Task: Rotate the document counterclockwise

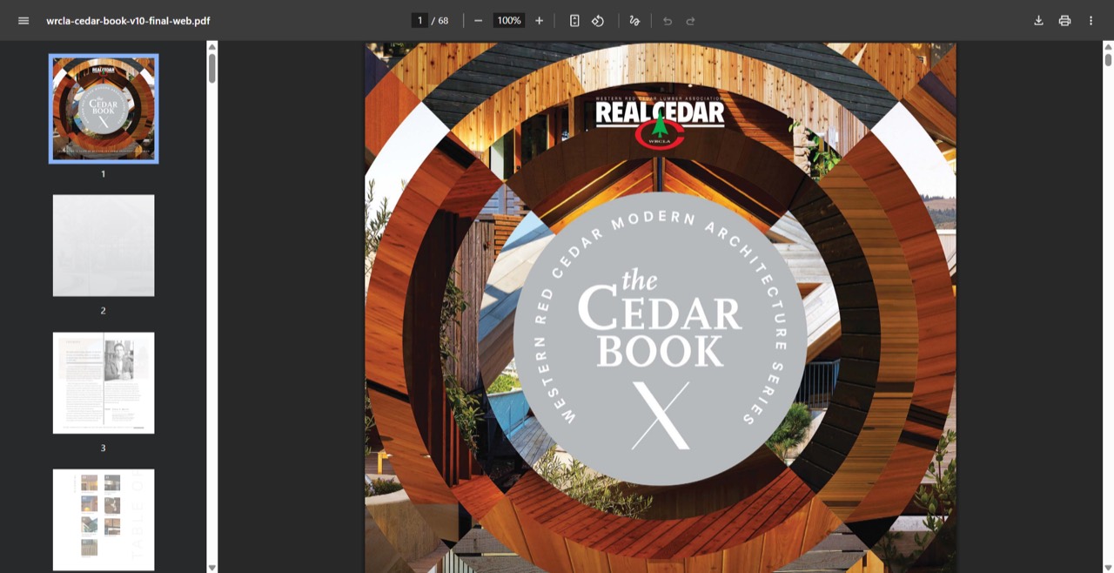Action: [x=598, y=21]
